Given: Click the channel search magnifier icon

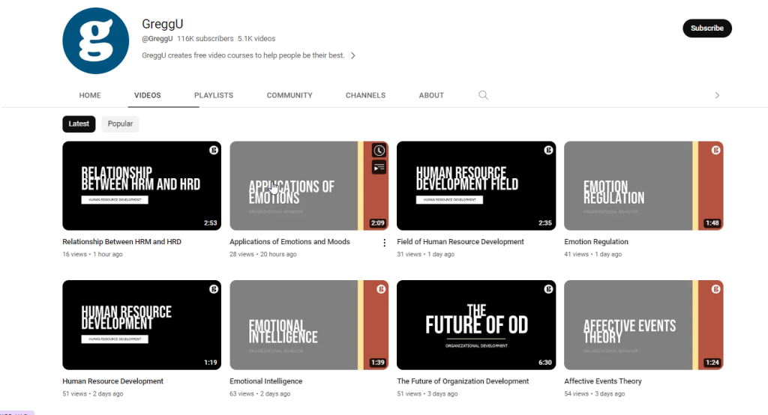Looking at the screenshot, I should pyautogui.click(x=484, y=95).
